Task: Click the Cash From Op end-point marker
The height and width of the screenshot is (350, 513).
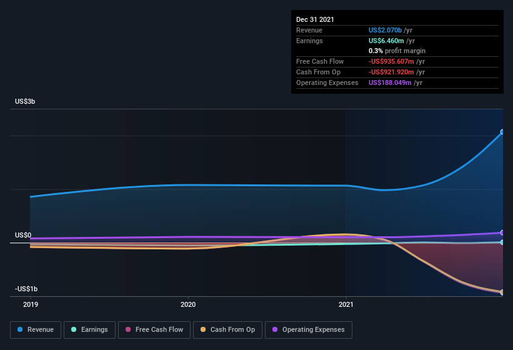Action: point(502,292)
